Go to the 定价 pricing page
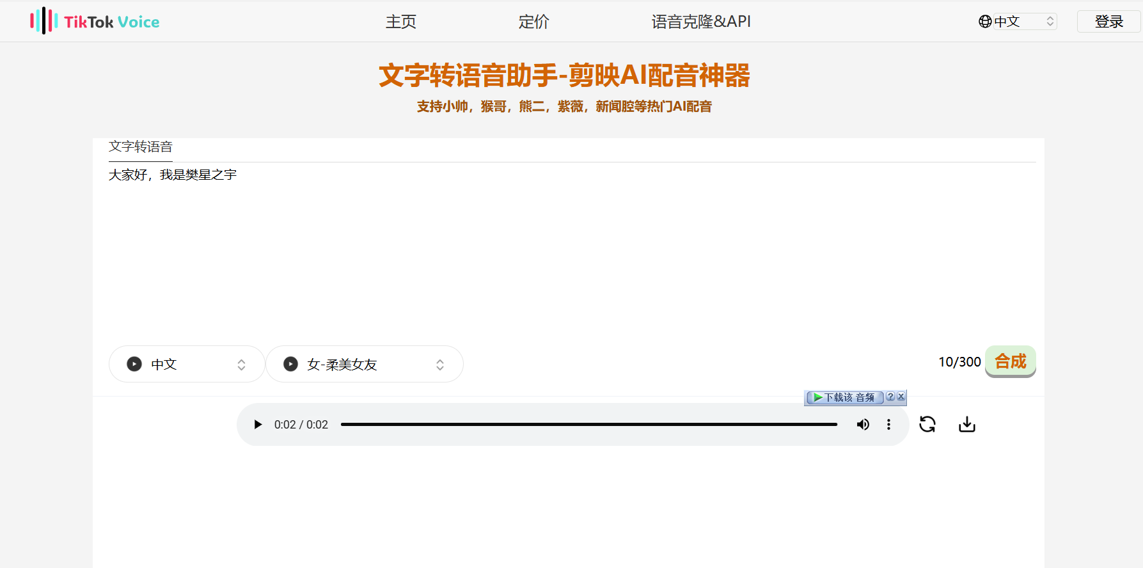This screenshot has height=568, width=1143. [533, 22]
